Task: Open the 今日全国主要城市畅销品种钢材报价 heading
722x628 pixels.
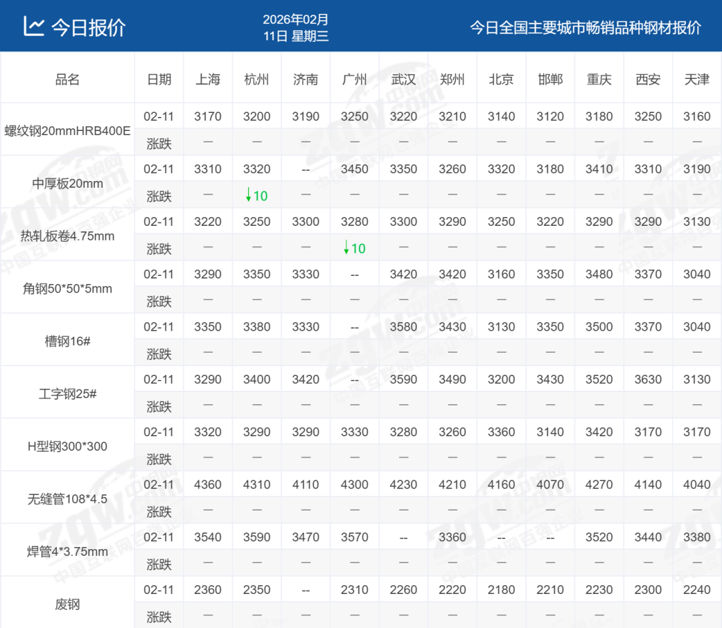Action: (585, 27)
